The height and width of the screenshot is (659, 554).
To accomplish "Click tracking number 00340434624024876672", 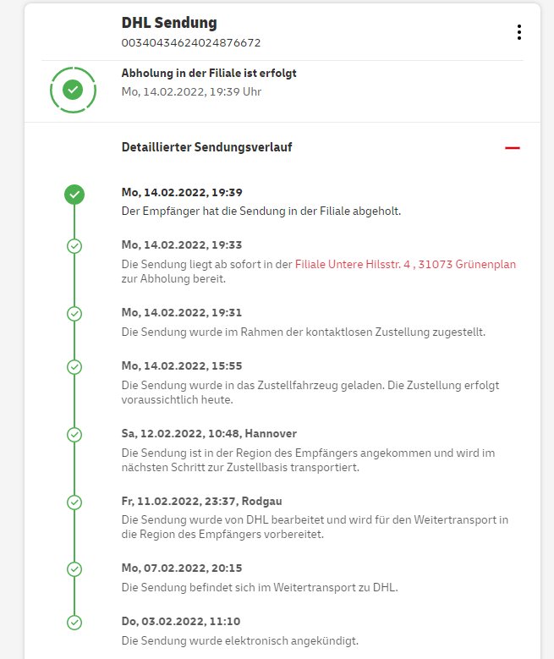I will coord(190,42).
